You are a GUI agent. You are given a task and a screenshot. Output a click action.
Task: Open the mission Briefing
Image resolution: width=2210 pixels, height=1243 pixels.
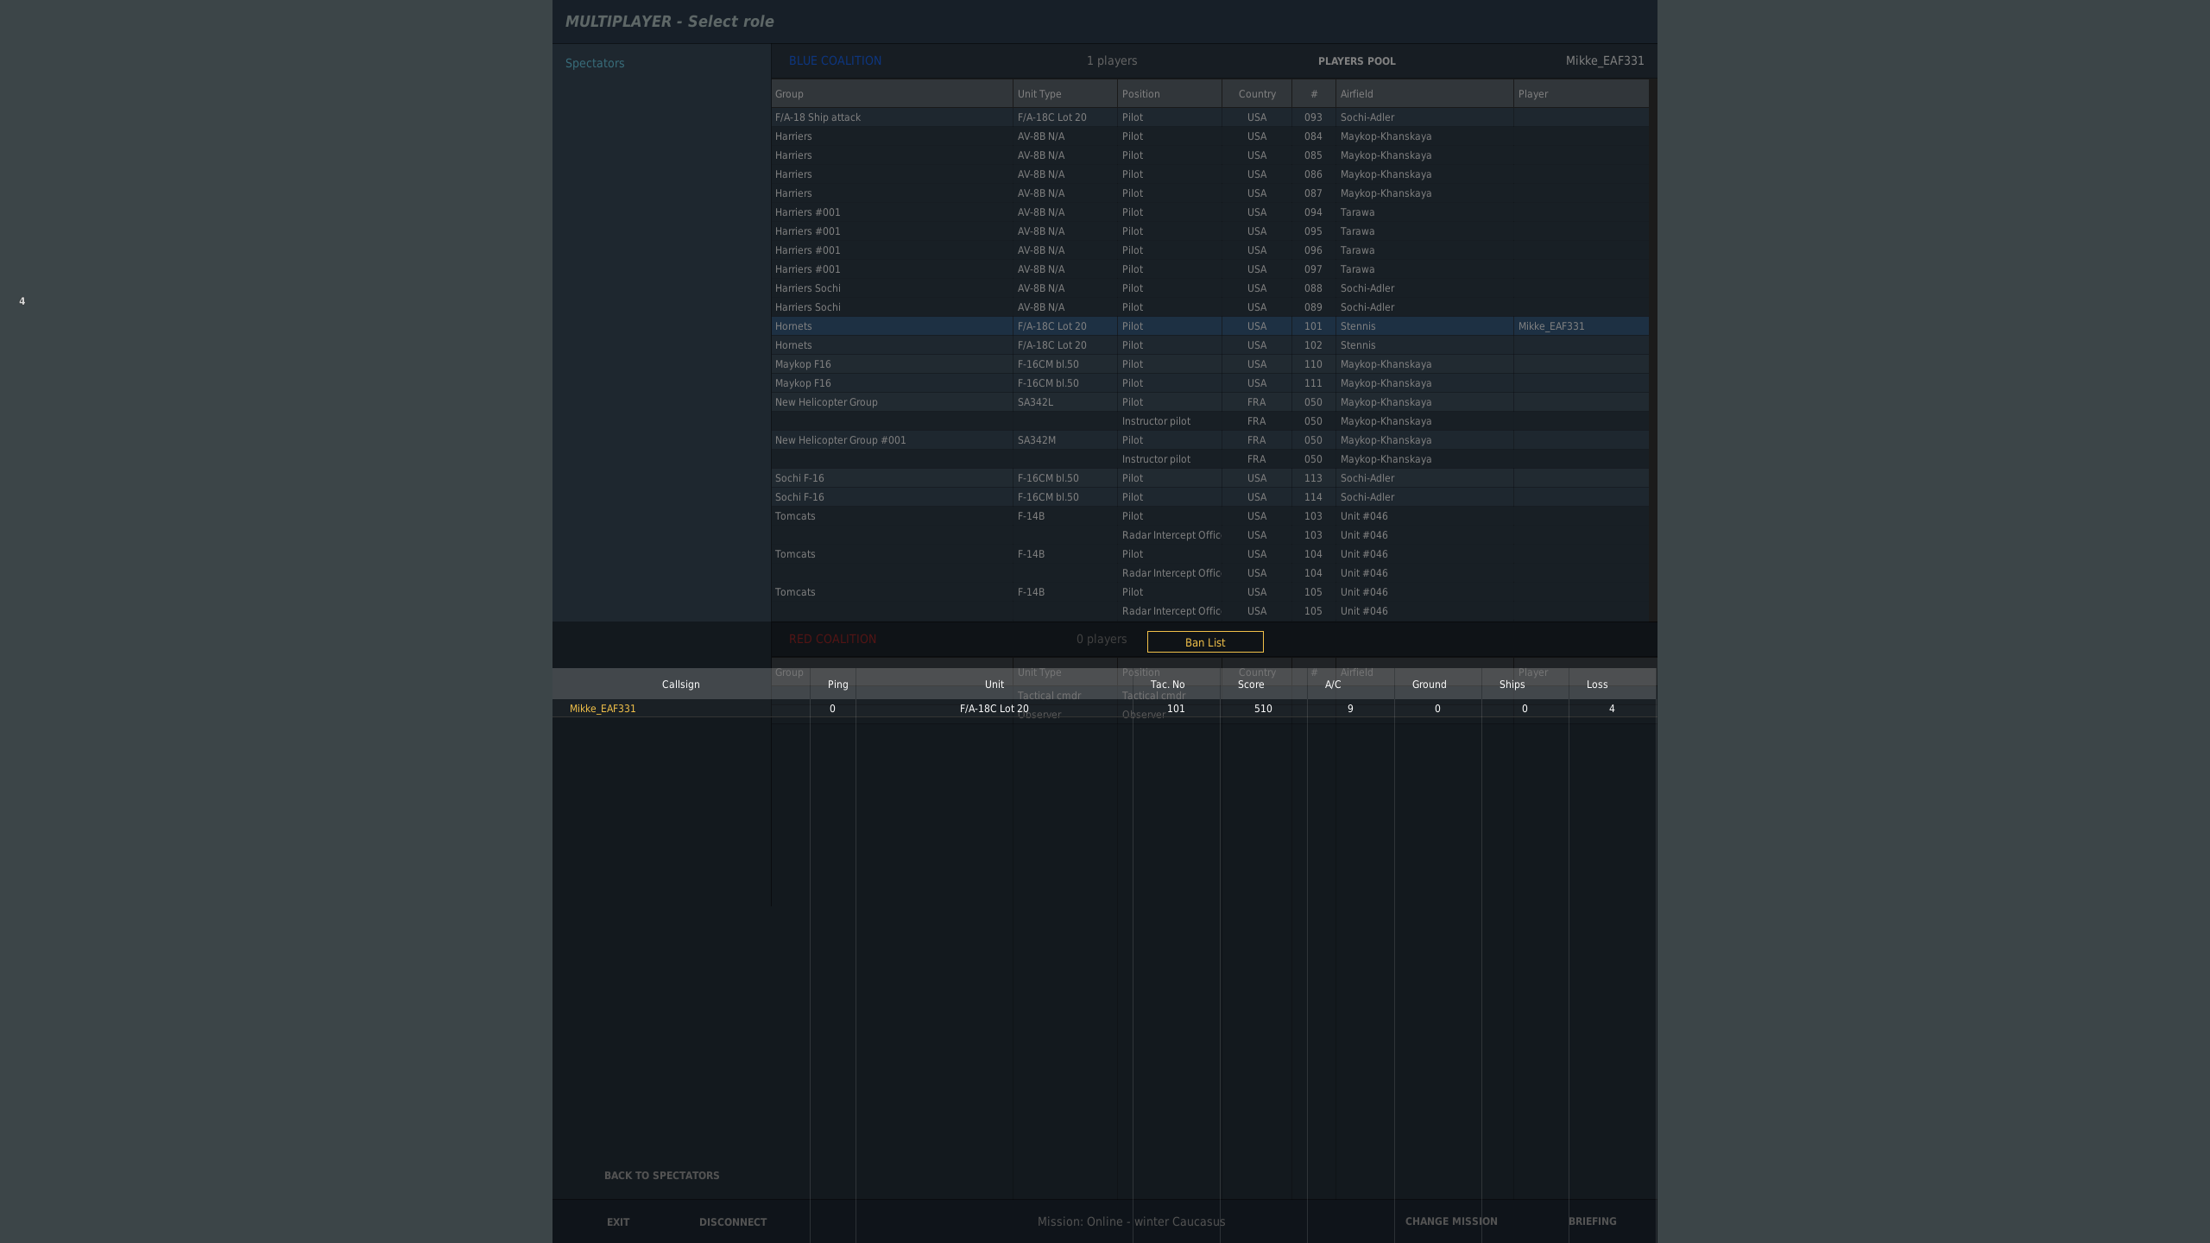tap(1592, 1221)
